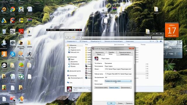Open the address bar history dropdown
Screen dimensions: 187x105
(147, 38)
